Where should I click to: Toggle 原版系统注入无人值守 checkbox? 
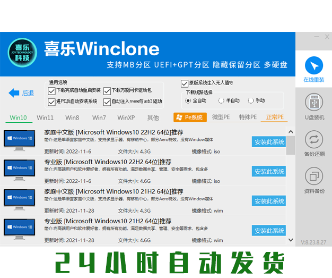(x=185, y=83)
